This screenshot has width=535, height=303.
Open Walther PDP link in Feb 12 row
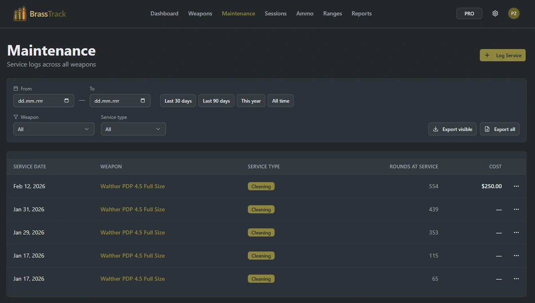click(132, 186)
